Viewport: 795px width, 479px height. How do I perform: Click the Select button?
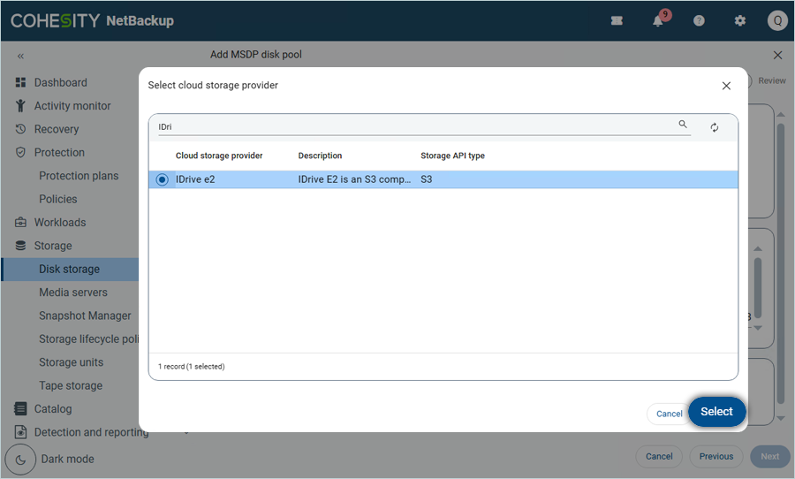click(716, 412)
